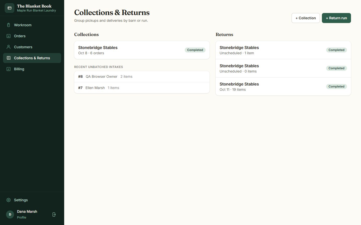
Task: Open Settings in the sidebar
Action: click(32, 200)
